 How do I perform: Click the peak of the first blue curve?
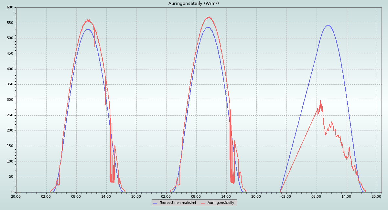88,29
